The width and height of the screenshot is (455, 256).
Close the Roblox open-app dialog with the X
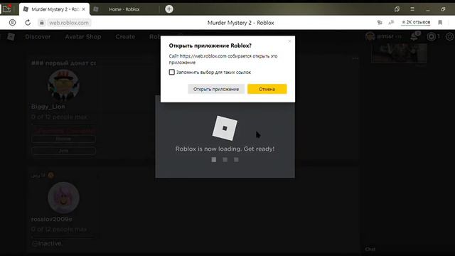pos(289,41)
